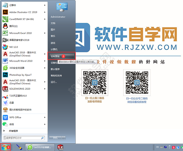Image resolution: width=183 pixels, height=151 pixels.
Task: Open T20天正建筑V6.0 program
Action: 18,96
